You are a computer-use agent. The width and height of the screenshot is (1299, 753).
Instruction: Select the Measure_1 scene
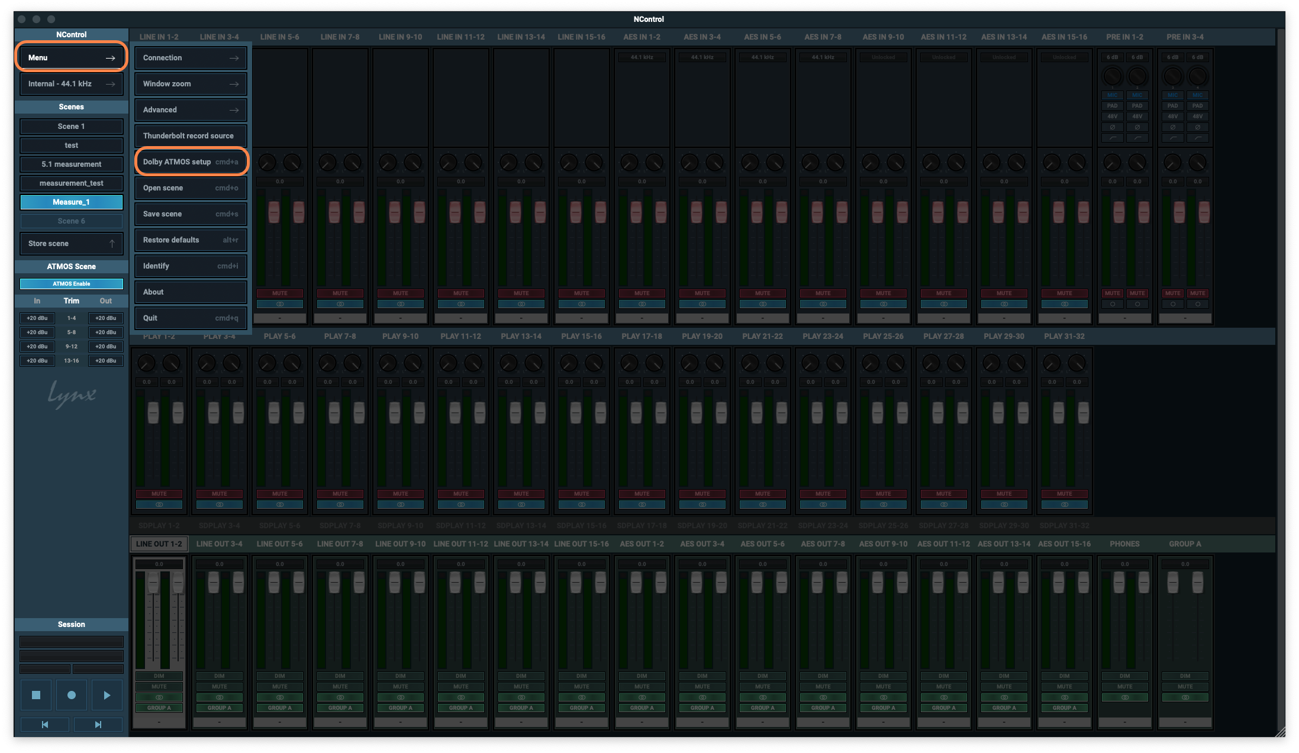72,202
